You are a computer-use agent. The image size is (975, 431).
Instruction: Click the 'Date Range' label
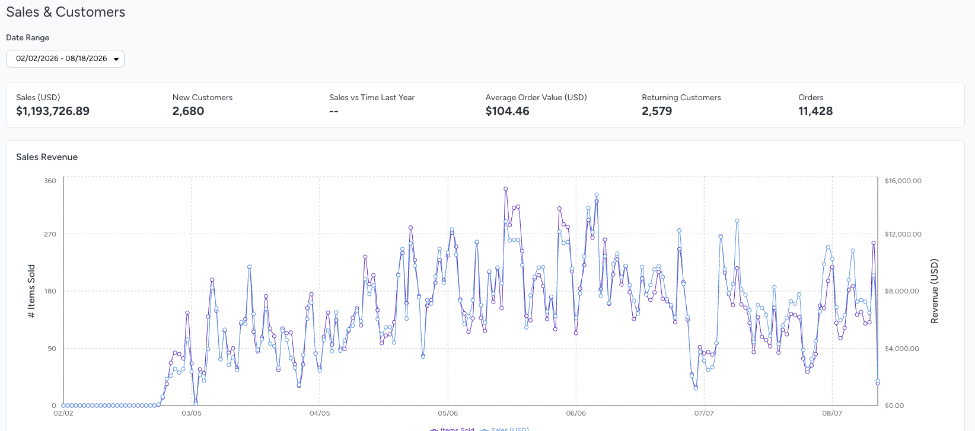point(28,37)
